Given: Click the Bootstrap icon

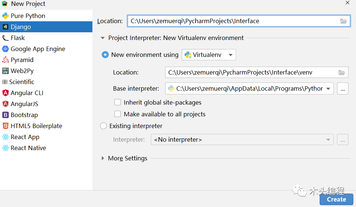Looking at the screenshot, I should point(5,115).
